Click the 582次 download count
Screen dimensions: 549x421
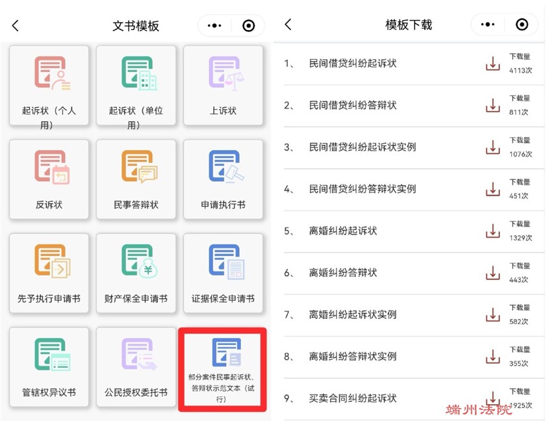[x=518, y=322]
